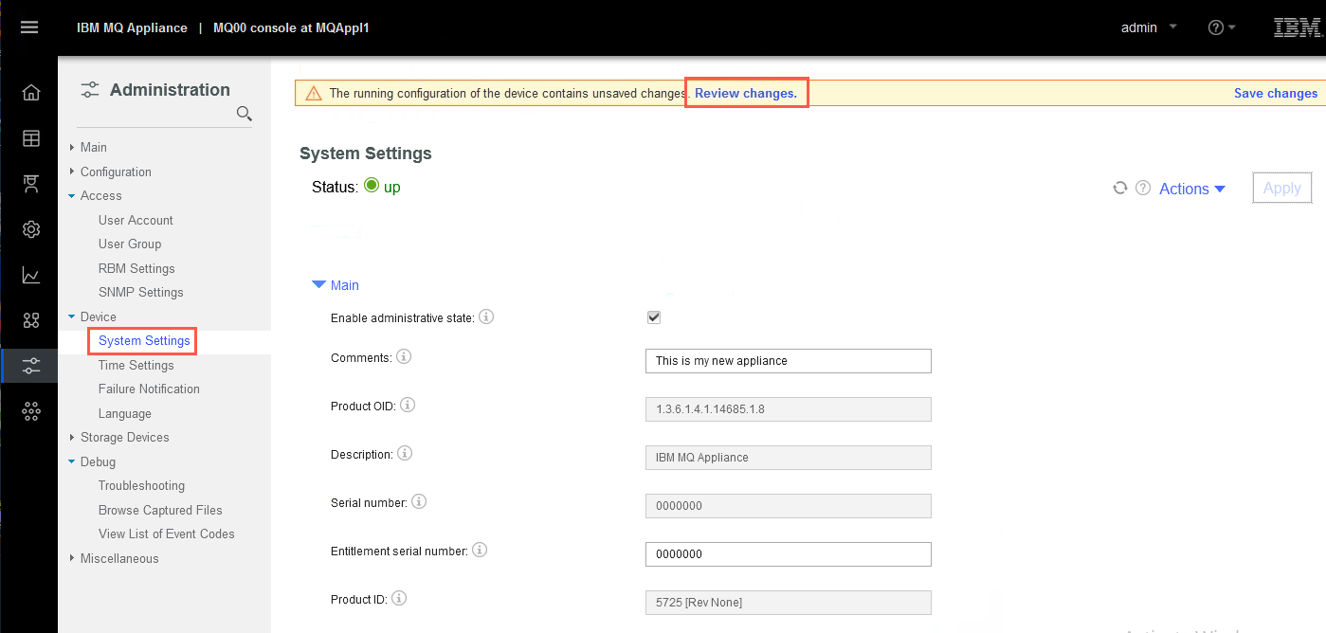Open the hamburger navigation menu
The width and height of the screenshot is (1326, 633).
point(28,27)
